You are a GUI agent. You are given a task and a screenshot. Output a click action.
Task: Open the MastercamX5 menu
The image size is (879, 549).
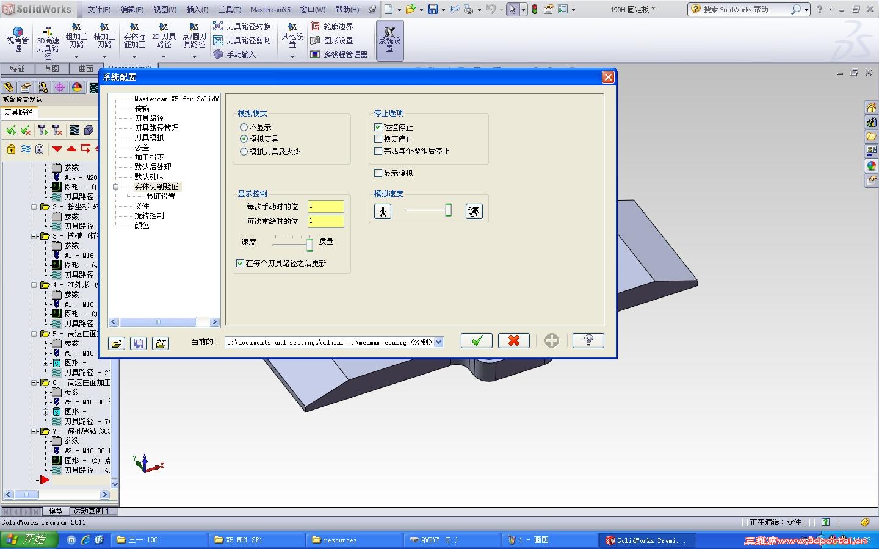coord(270,10)
